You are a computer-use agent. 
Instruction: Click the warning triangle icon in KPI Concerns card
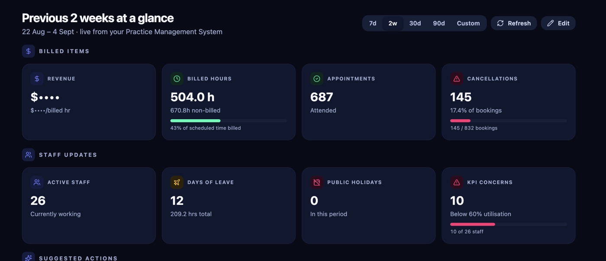pos(457,182)
